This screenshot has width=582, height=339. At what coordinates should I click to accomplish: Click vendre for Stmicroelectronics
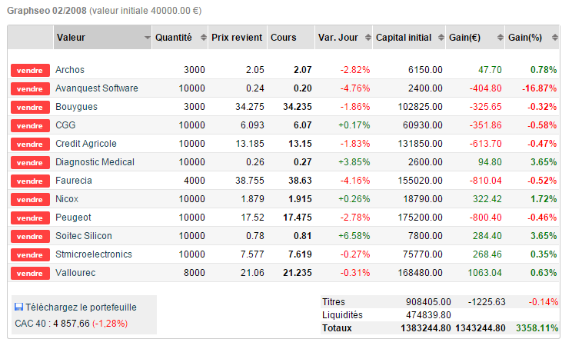(30, 254)
